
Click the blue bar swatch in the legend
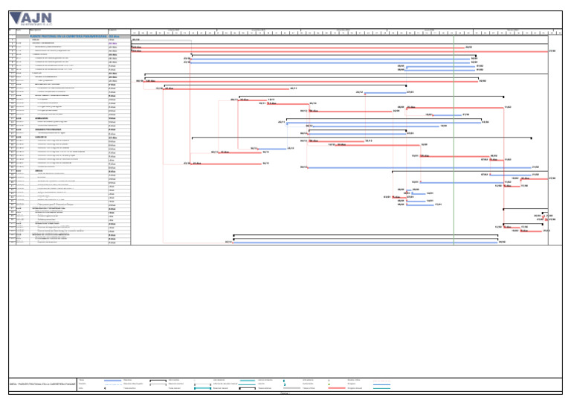pos(113,379)
